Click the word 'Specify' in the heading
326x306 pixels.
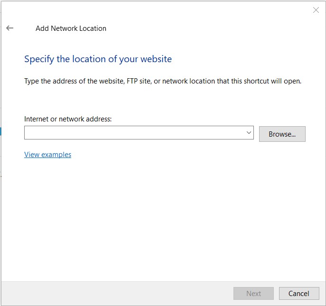pyautogui.click(x=39, y=59)
